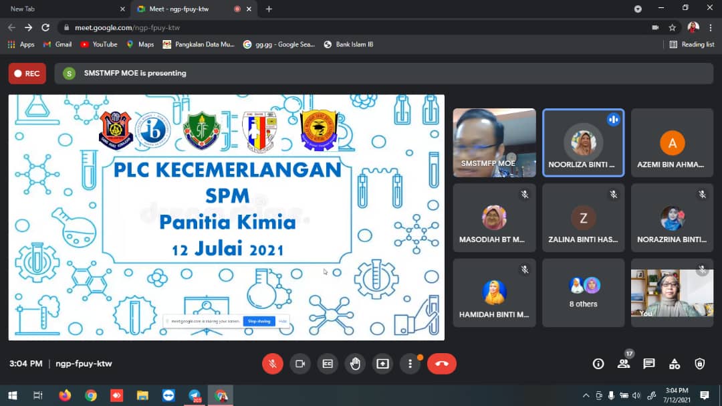This screenshot has width=722, height=406.
Task: Turn on closed captions
Action: (328, 364)
